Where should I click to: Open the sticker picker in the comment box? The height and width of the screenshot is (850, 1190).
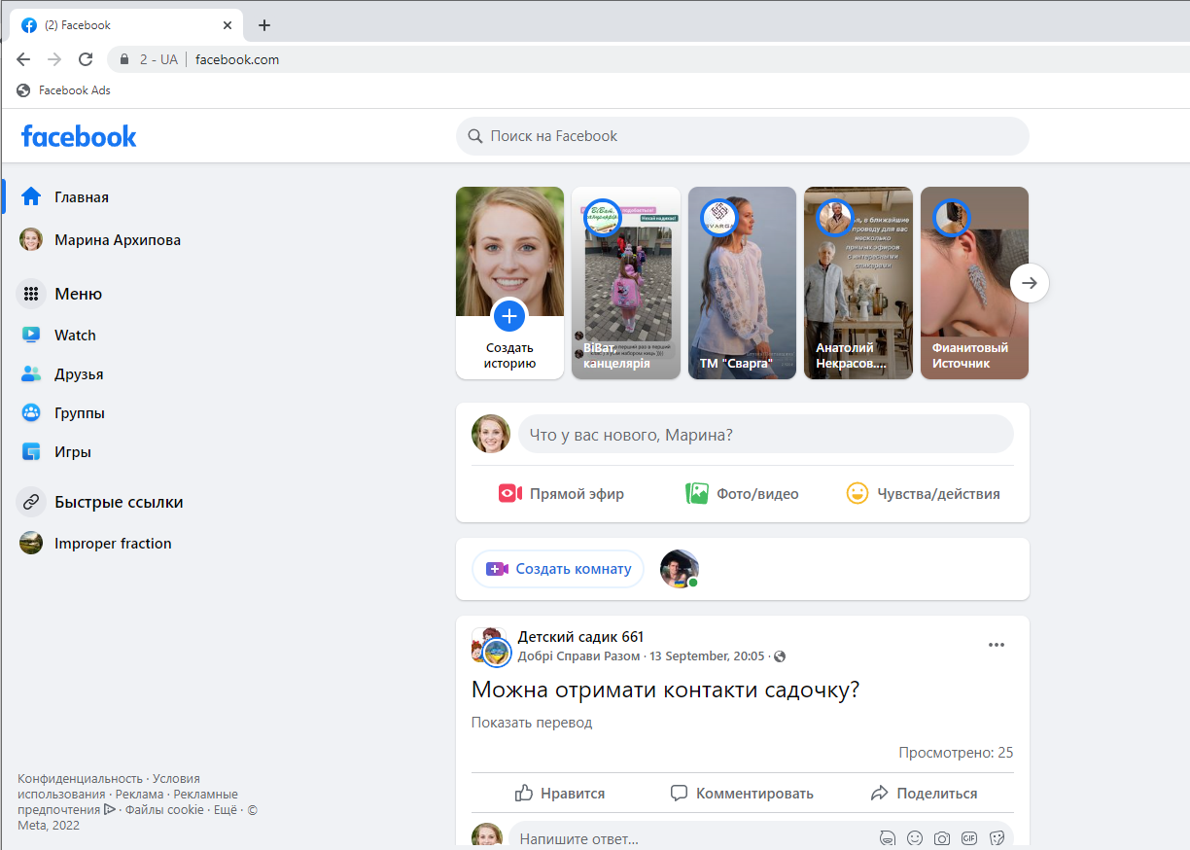[997, 837]
